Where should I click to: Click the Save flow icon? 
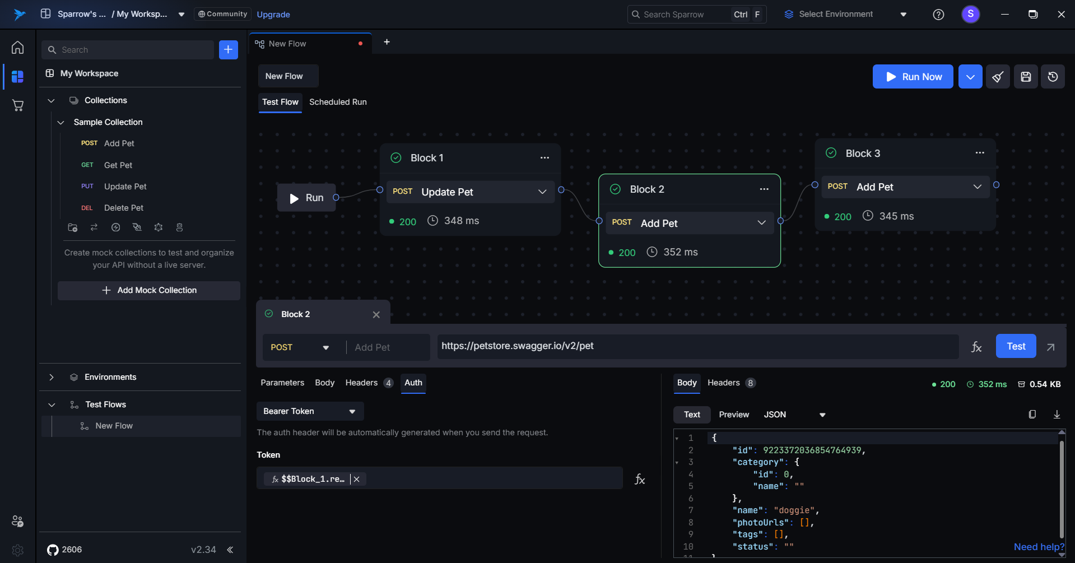pyautogui.click(x=1026, y=77)
